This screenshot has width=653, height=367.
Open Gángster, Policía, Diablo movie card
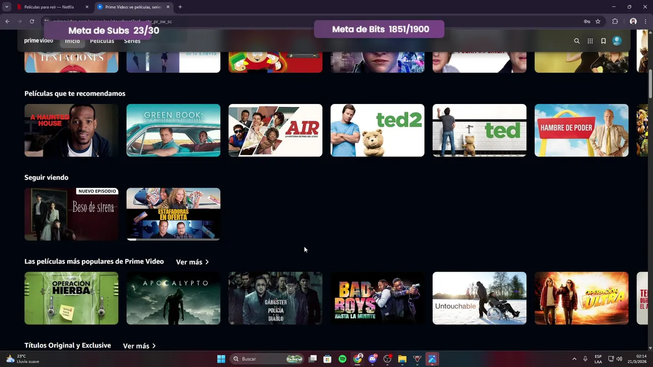coord(275,298)
